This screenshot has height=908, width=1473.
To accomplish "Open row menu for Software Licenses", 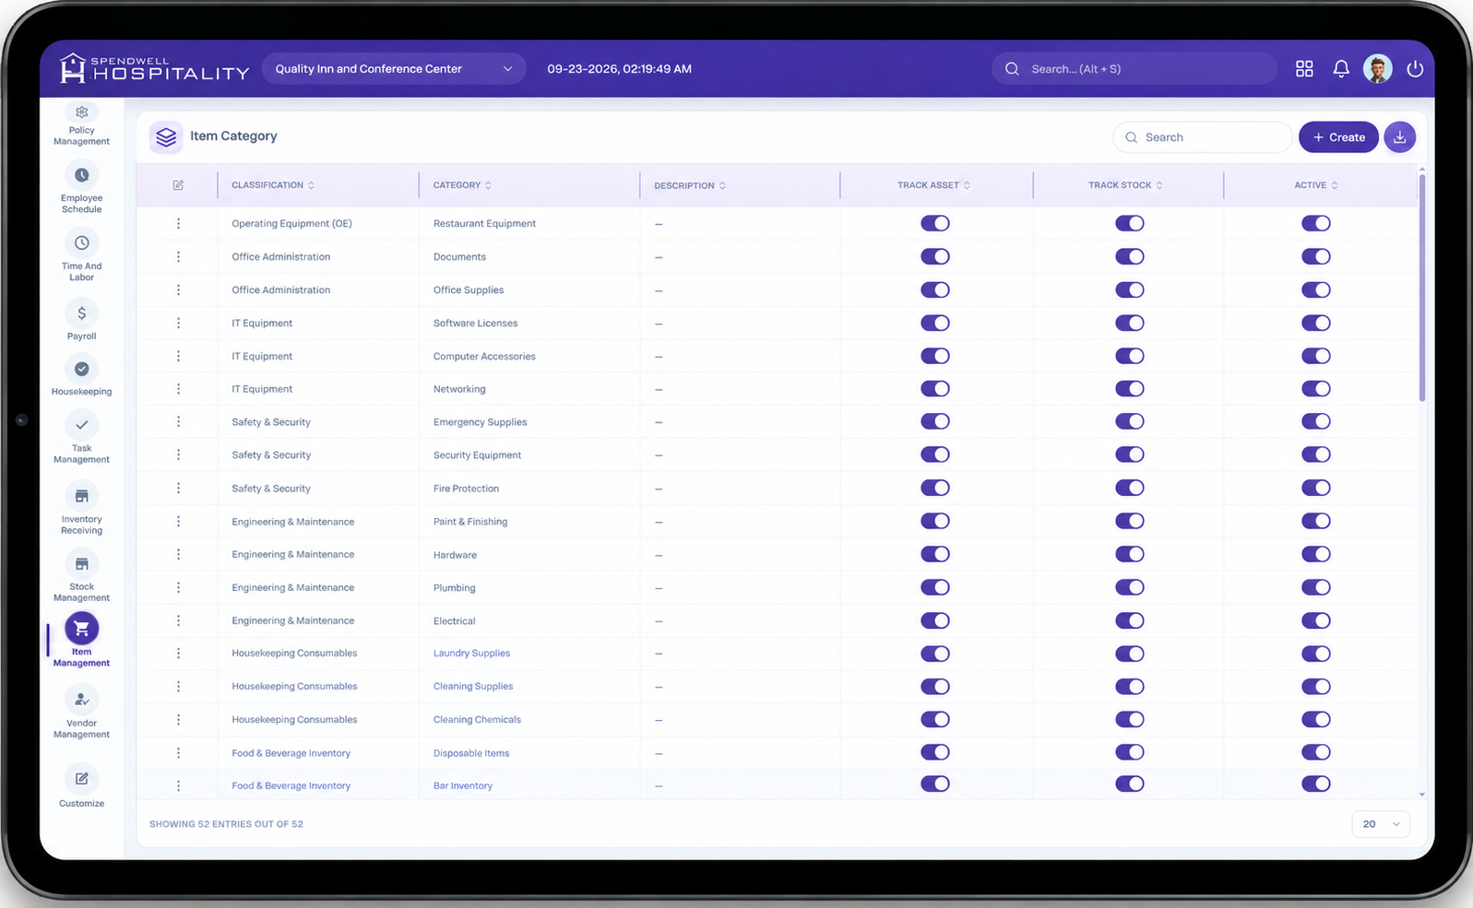I will (x=178, y=324).
